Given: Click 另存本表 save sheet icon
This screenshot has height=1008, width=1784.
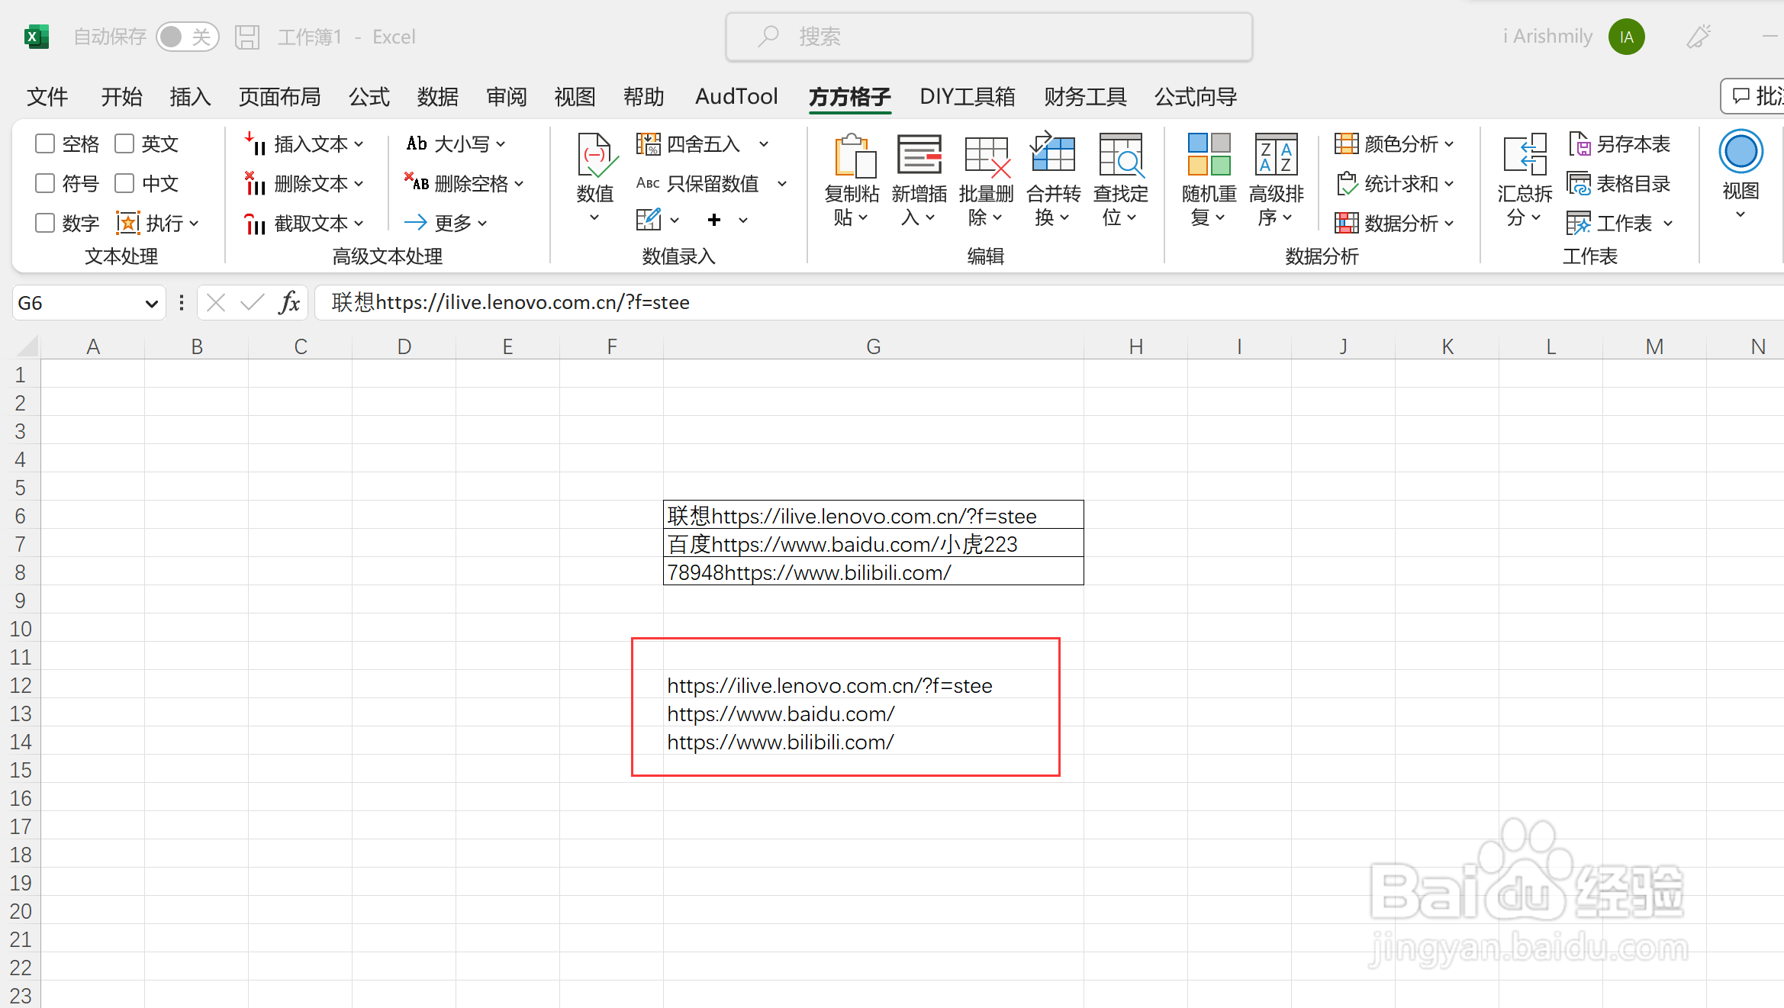Looking at the screenshot, I should pyautogui.click(x=1579, y=143).
